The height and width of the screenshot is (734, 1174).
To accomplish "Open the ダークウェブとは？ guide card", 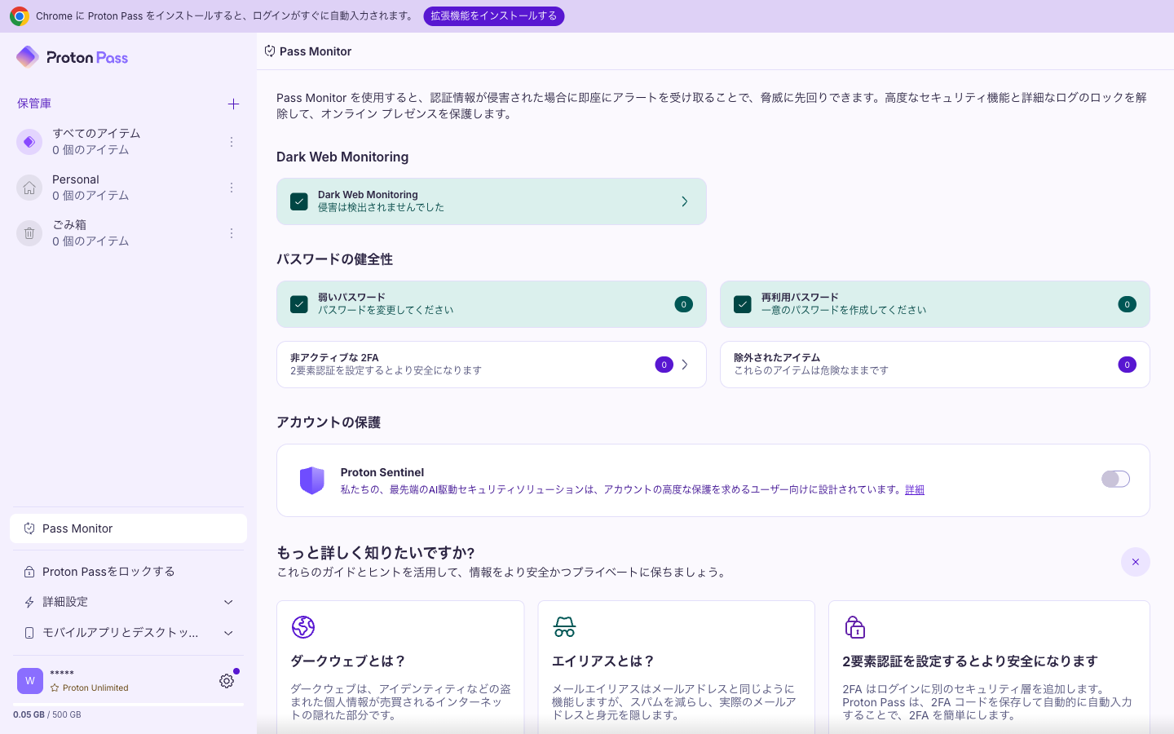I will tap(400, 667).
